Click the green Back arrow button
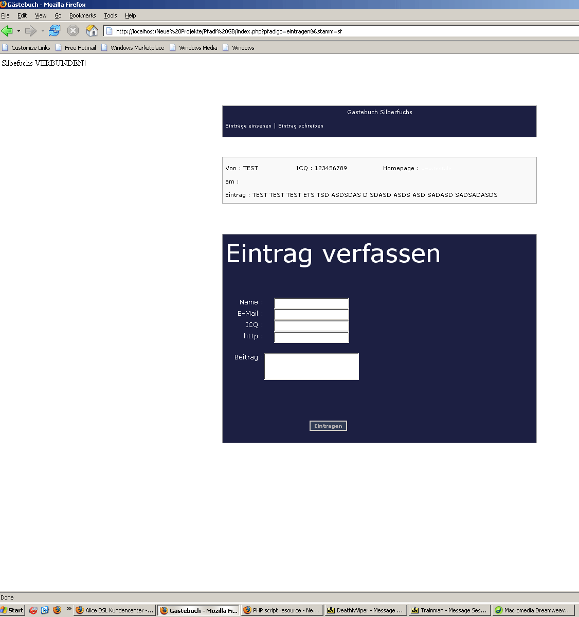579x617 pixels. pyautogui.click(x=7, y=31)
